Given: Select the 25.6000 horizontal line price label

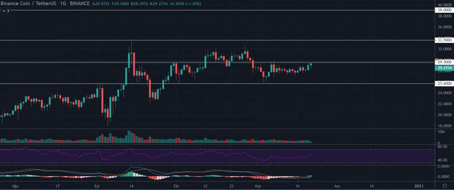Looking at the screenshot, I should tap(444, 83).
